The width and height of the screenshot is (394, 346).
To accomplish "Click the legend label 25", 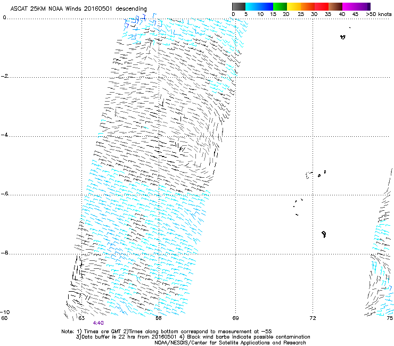I will 301,14.
